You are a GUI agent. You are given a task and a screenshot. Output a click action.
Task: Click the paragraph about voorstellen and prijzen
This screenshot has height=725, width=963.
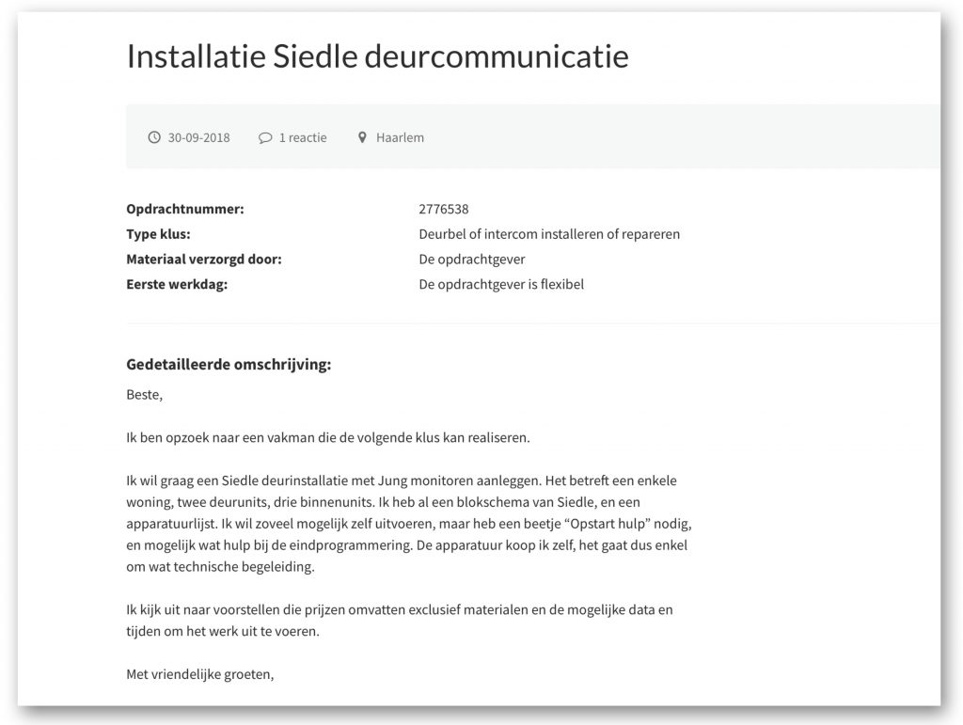[x=400, y=621]
